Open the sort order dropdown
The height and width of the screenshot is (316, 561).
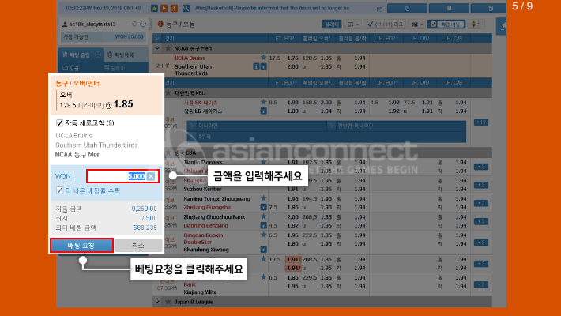pos(352,24)
